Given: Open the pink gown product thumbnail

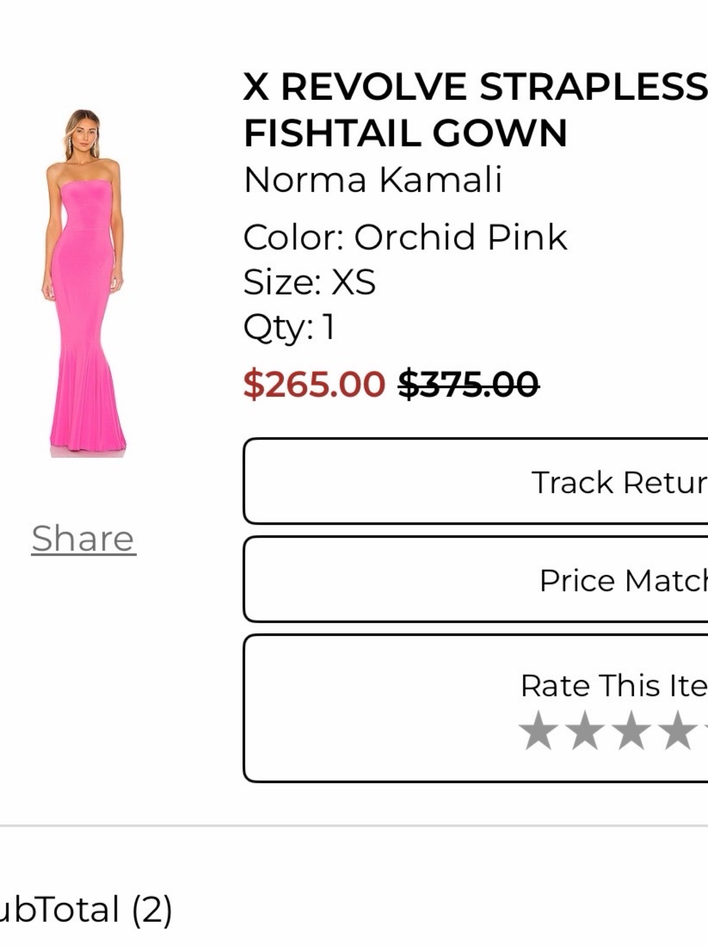Looking at the screenshot, I should 84,283.
